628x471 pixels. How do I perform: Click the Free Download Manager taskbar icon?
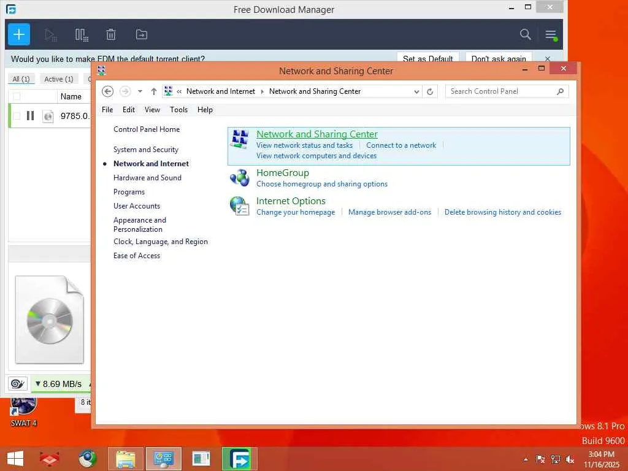pyautogui.click(x=240, y=459)
